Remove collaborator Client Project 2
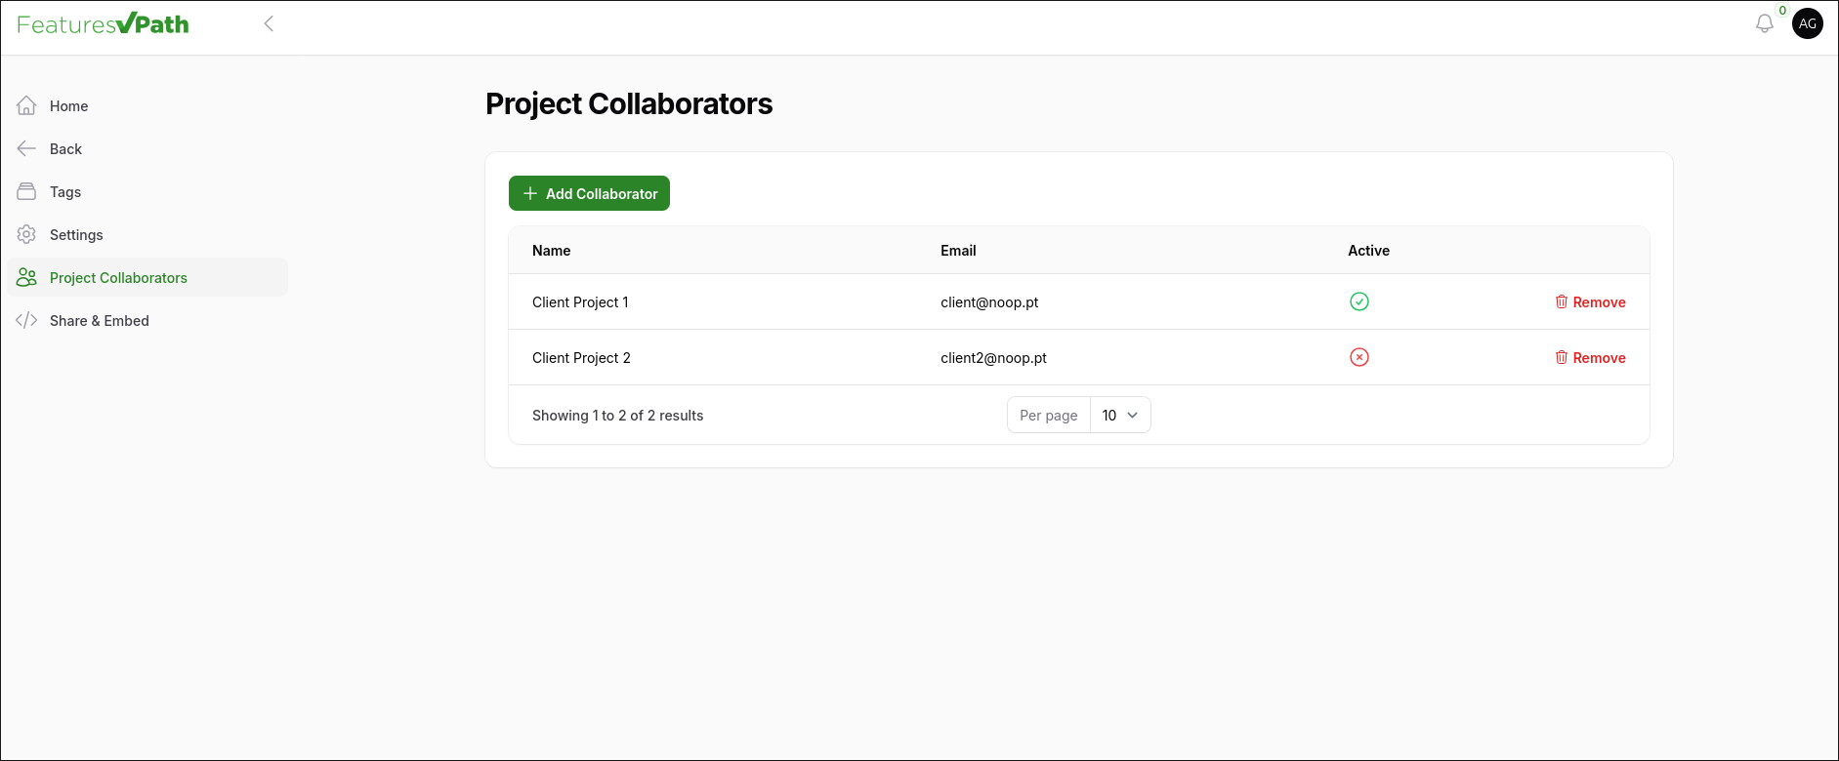The height and width of the screenshot is (761, 1839). pos(1590,358)
